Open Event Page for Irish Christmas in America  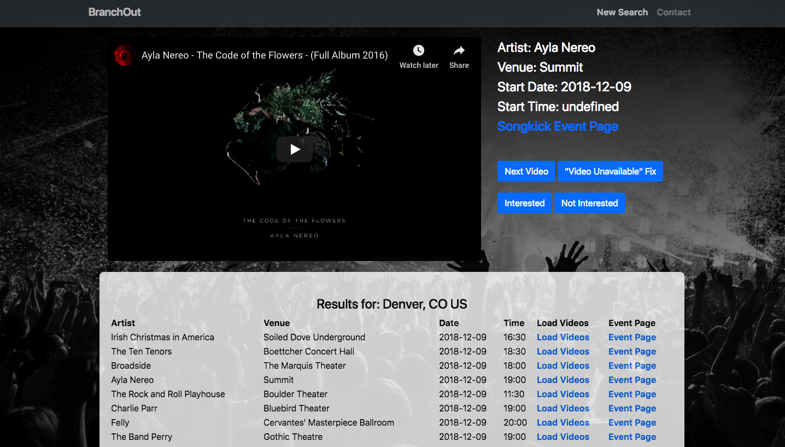(x=632, y=337)
